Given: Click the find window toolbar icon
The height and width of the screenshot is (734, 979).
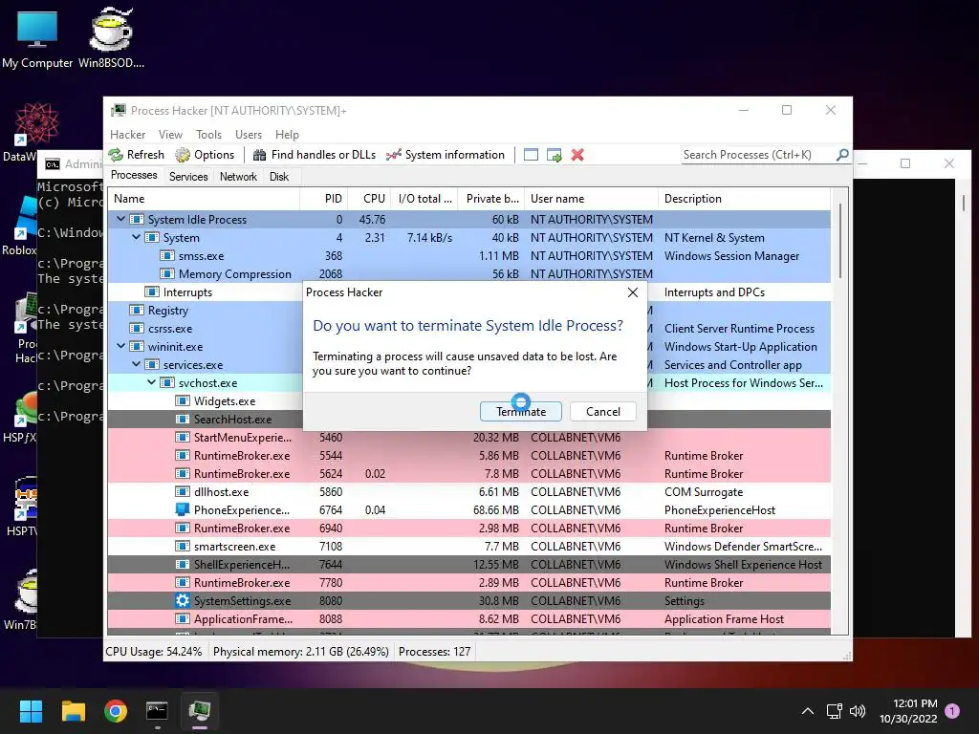Looking at the screenshot, I should [x=531, y=155].
